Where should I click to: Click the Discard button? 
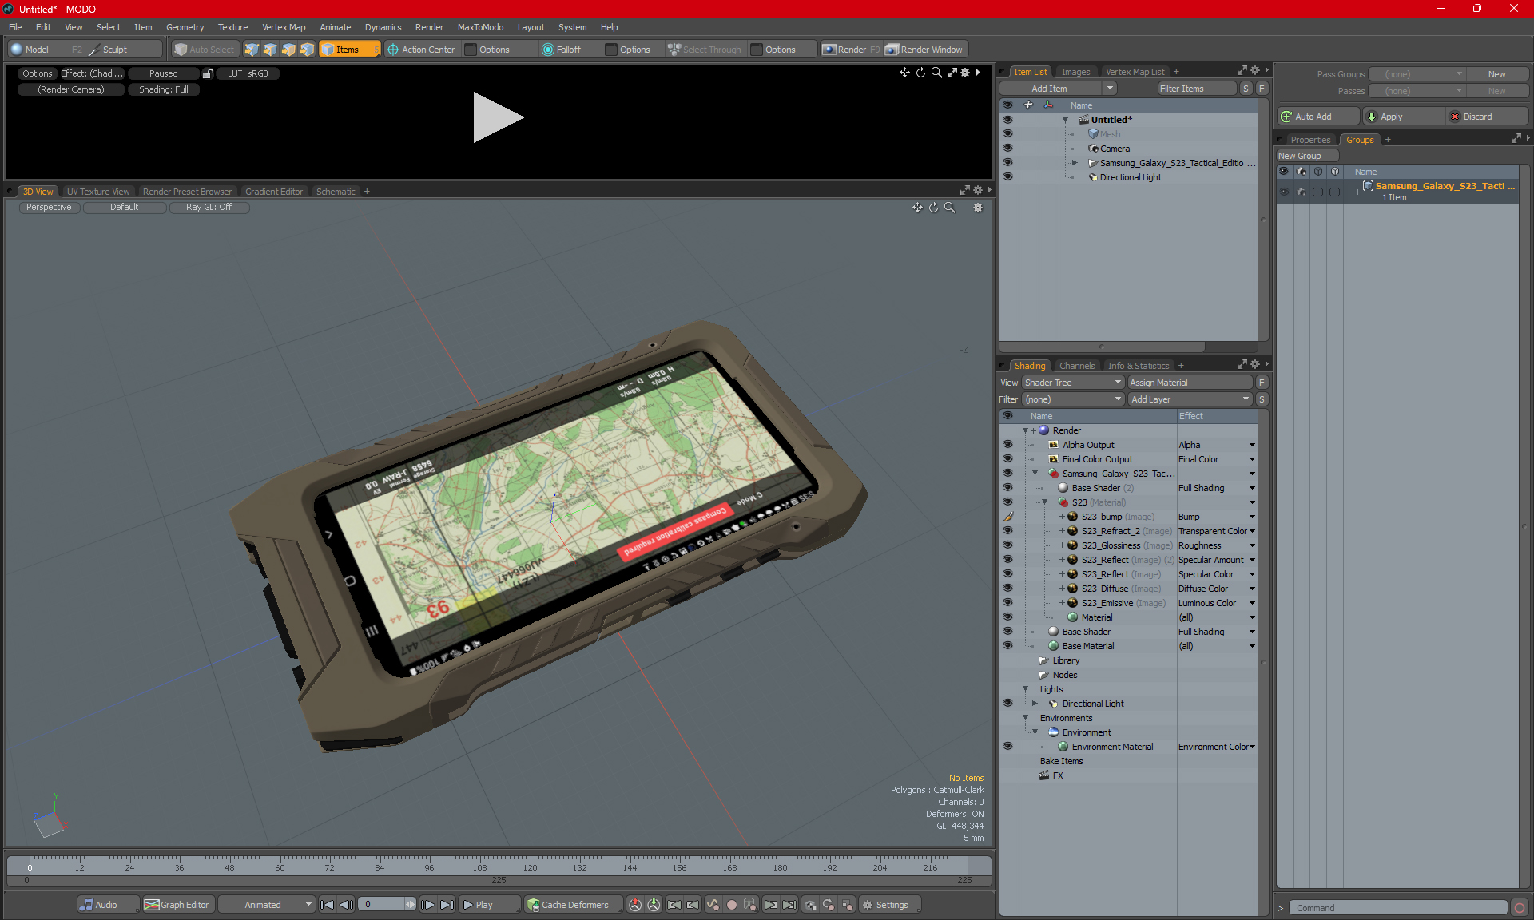[x=1486, y=117]
